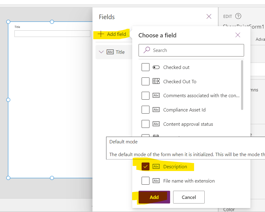
Task: Click the Abc icon beside File name with extension
Action: click(x=156, y=181)
